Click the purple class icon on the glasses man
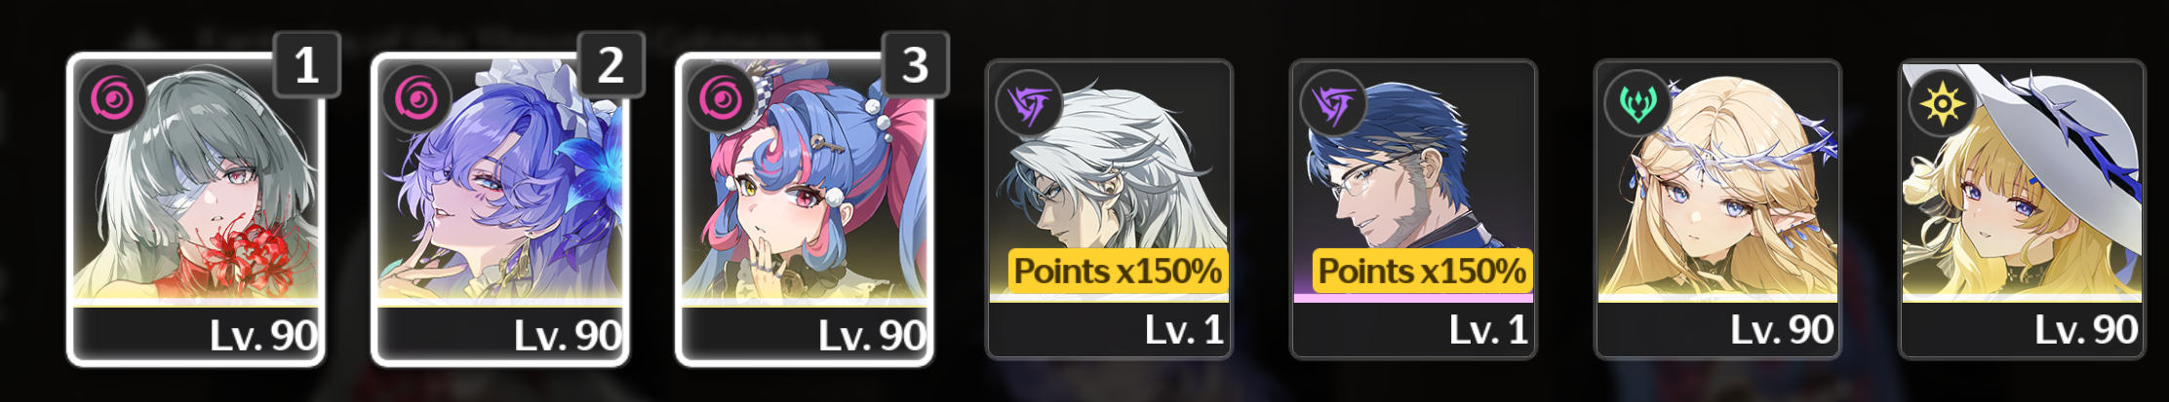Image resolution: width=2169 pixels, height=402 pixels. point(1334,103)
